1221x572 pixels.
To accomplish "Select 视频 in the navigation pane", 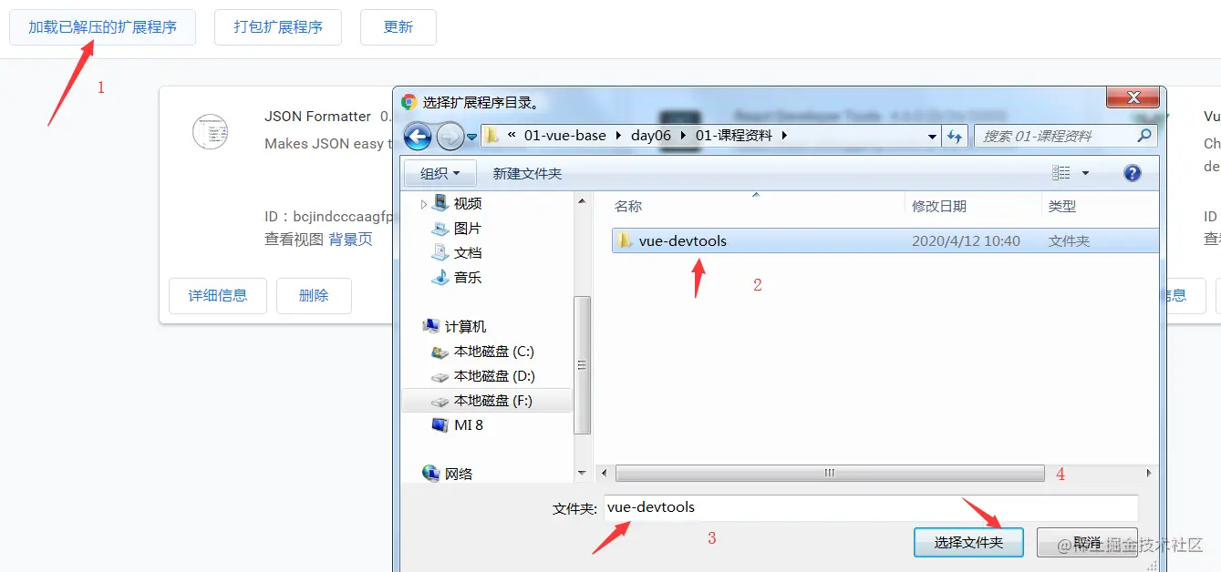I will coord(468,203).
